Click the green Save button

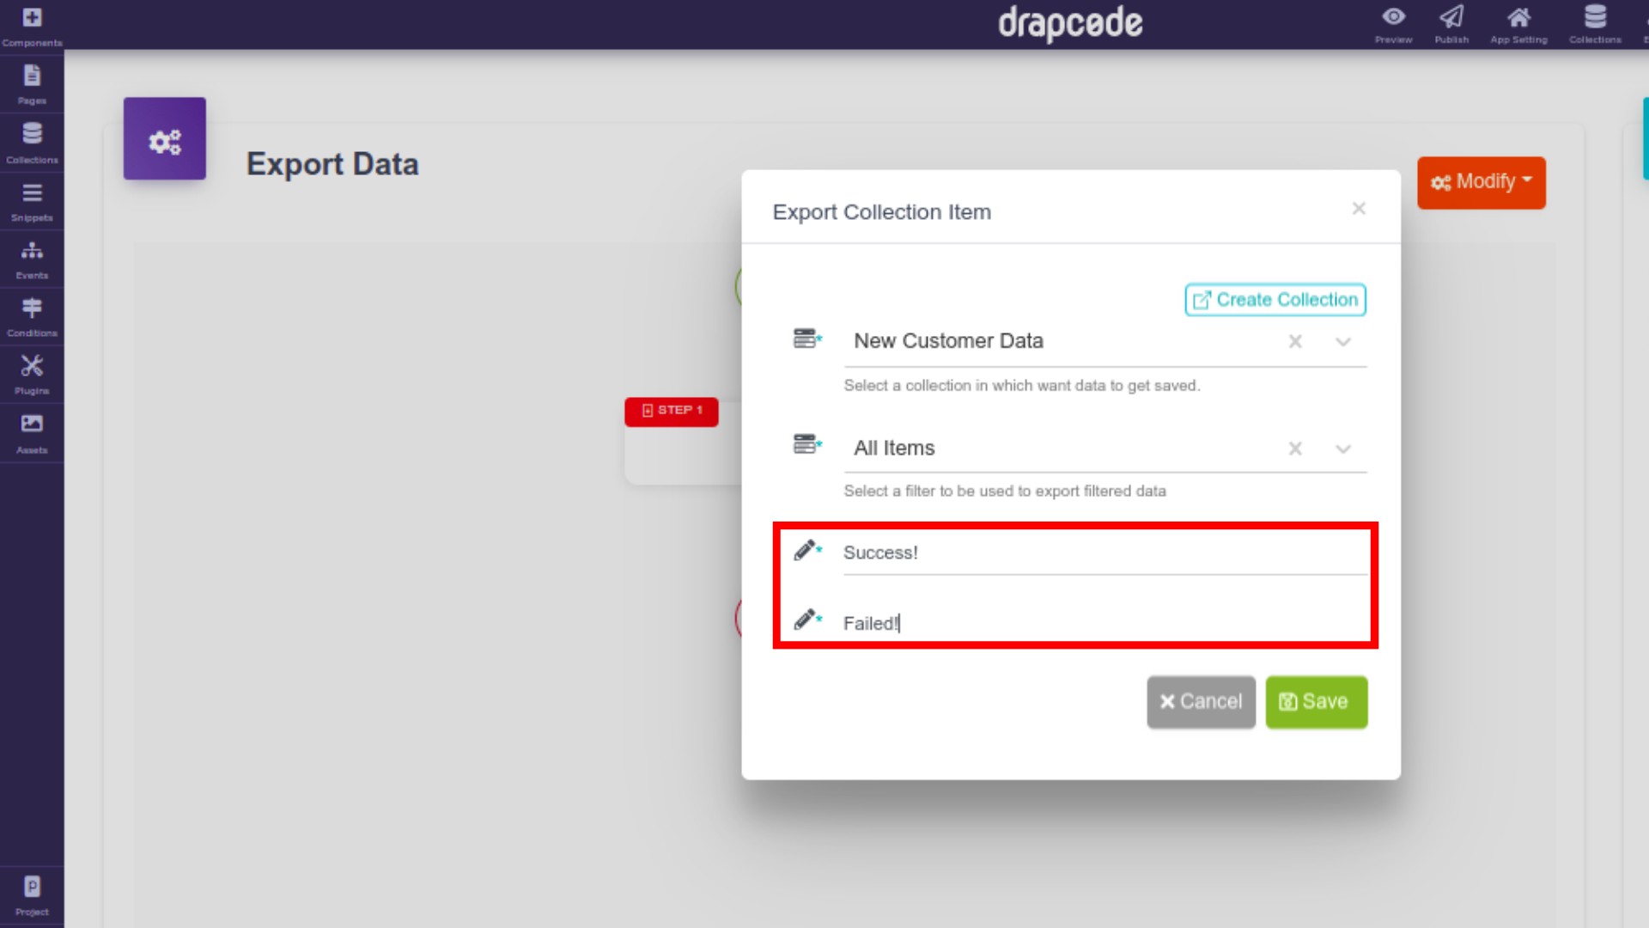1316,702
